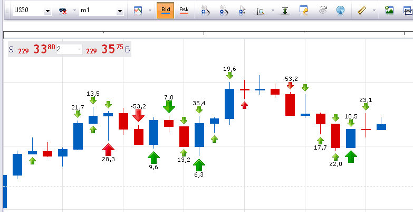Image resolution: width=413 pixels, height=212 pixels.
Task: Open the US30 instrument dropdown
Action: [47, 11]
